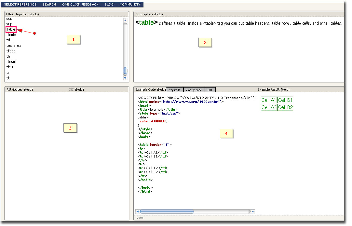Switch to the Modify Code tab
352x226 pixels.
click(x=194, y=90)
